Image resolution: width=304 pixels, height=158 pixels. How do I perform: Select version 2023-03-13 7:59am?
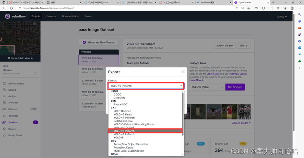[x=92, y=71]
